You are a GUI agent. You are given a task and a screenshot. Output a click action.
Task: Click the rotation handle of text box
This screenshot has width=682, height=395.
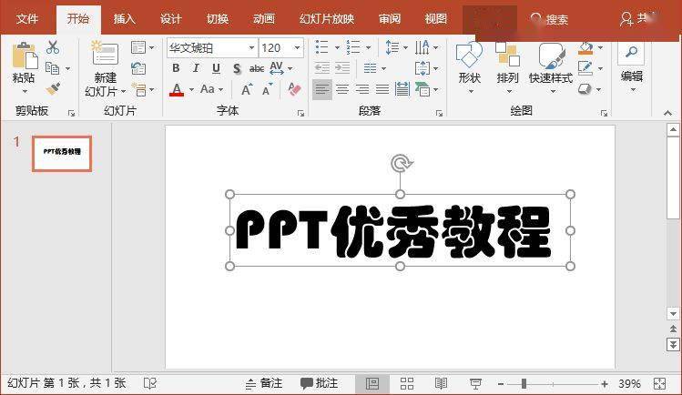tap(401, 164)
